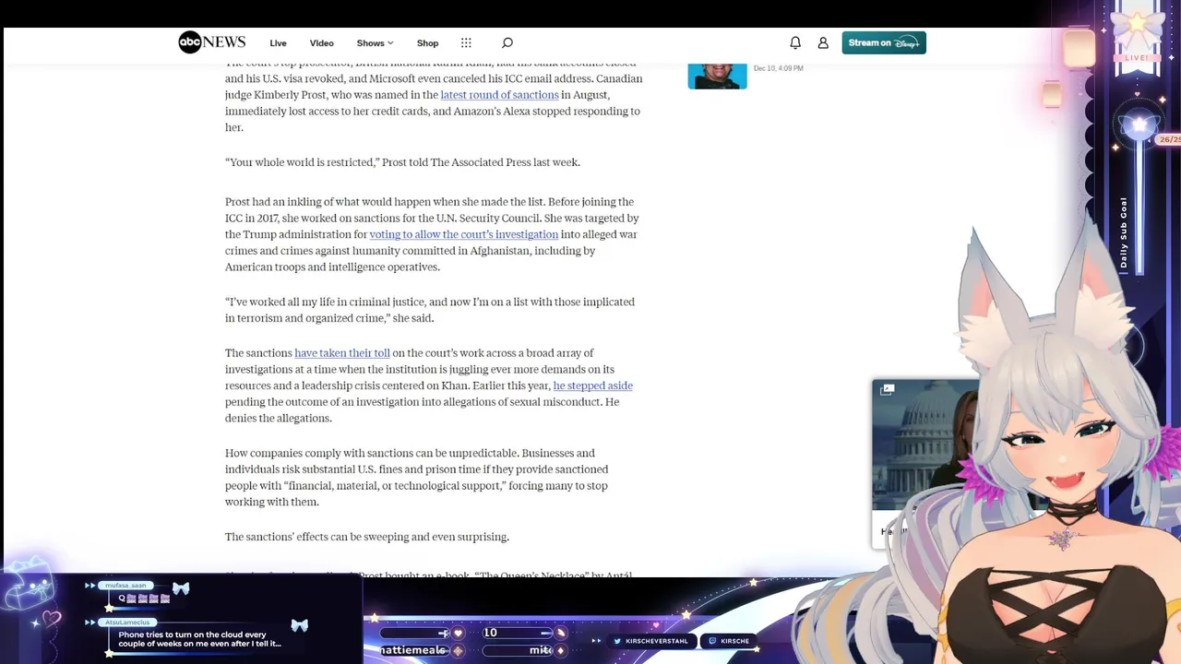Click the KIRSCHEVERSTAHL Twitter handle badge
Screen dimensions: 1181x664
(x=652, y=641)
